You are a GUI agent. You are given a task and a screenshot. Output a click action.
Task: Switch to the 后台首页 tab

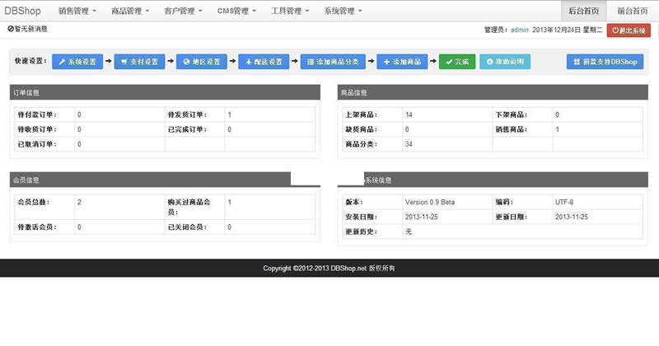[x=583, y=11]
